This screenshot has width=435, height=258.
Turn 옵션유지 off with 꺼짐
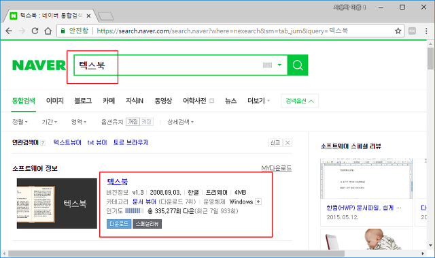133,122
